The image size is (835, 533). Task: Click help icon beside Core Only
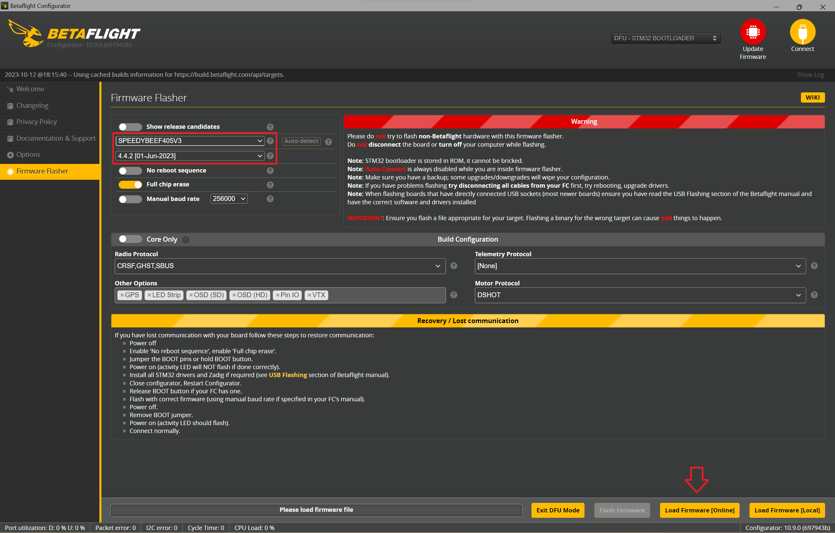pos(186,239)
